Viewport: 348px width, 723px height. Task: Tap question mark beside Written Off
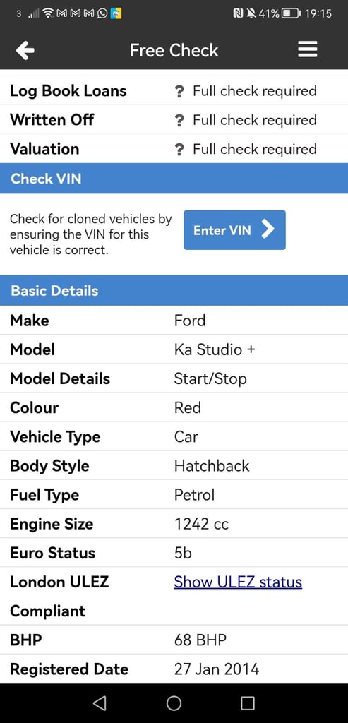[x=180, y=120]
